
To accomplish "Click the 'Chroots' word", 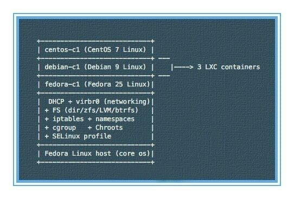I will (x=109, y=128).
